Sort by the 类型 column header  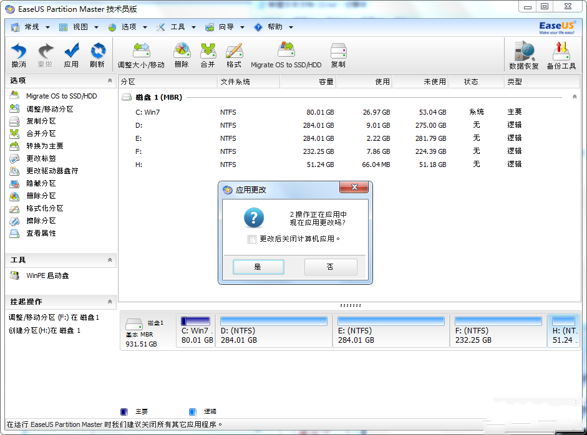[x=541, y=82]
